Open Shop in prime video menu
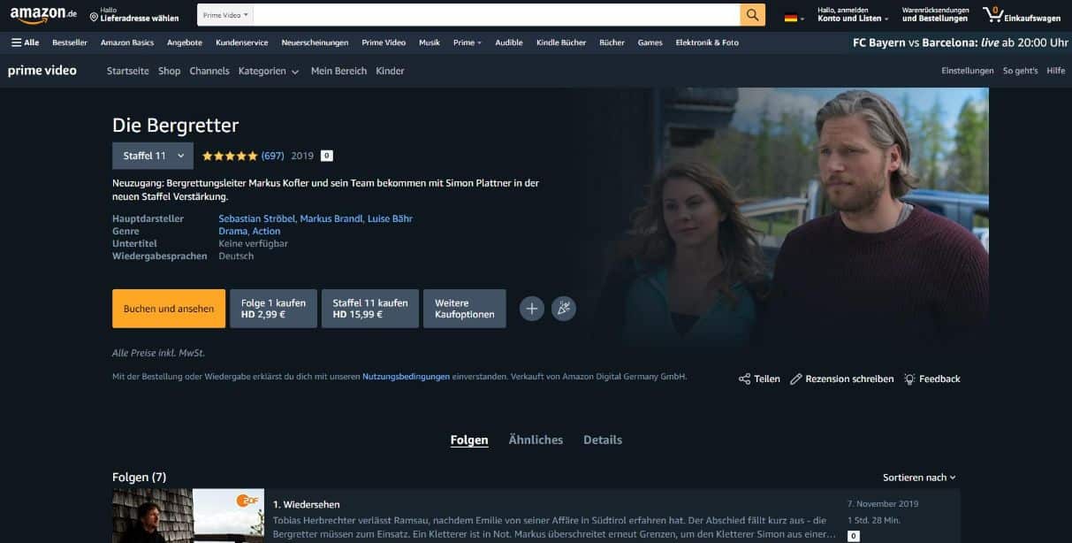The height and width of the screenshot is (543, 1072). (169, 71)
